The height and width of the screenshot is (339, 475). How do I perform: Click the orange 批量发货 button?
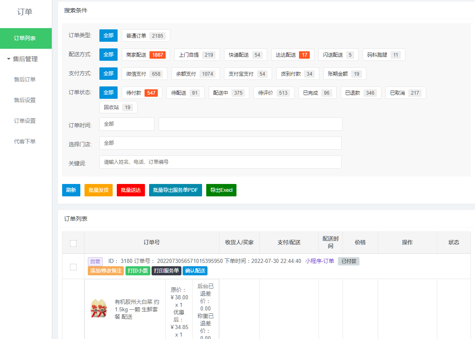tap(99, 190)
